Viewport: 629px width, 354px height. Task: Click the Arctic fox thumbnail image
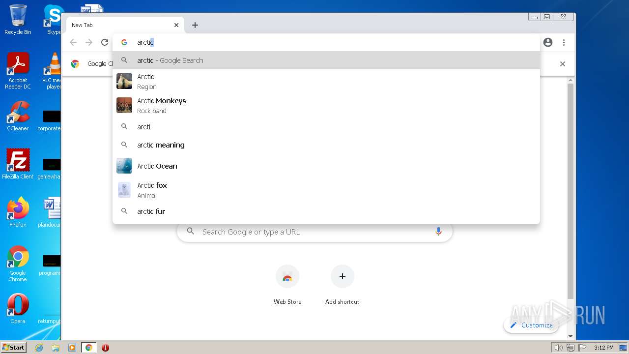tap(124, 190)
